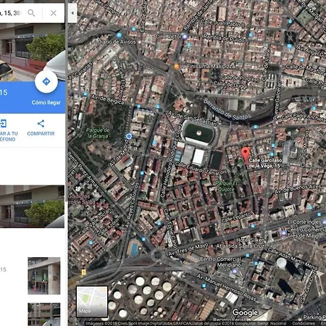Click La Emissima Max pizza restaurant icon
Image resolution: width=326 pixels, height=326 pixels.
[x=177, y=66]
